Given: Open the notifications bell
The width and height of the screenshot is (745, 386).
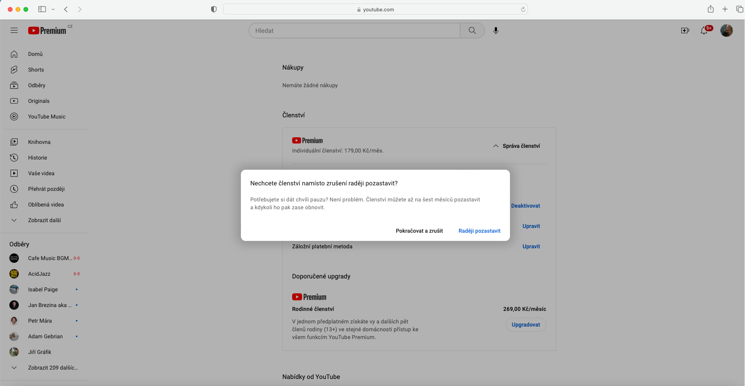Looking at the screenshot, I should click(704, 31).
